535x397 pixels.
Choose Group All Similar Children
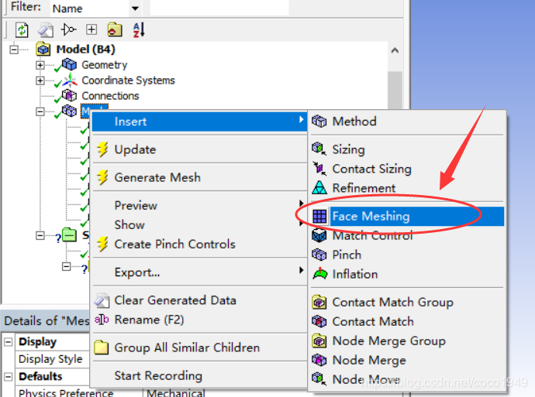(199, 347)
